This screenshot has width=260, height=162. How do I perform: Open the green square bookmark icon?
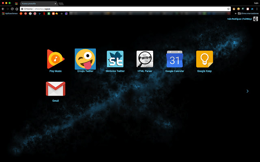click(49, 13)
